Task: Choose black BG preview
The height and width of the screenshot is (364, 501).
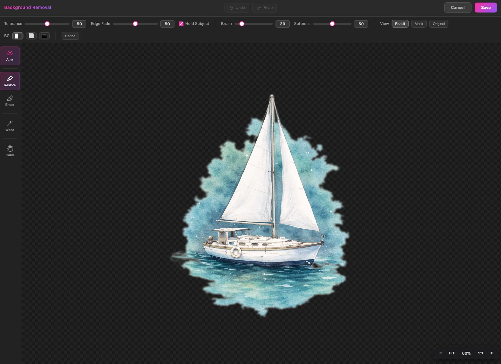Action: click(45, 36)
